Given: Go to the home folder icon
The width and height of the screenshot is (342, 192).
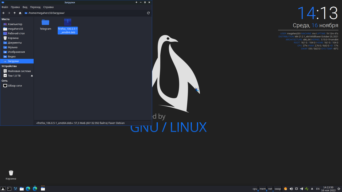Looking at the screenshot, I should (20, 13).
